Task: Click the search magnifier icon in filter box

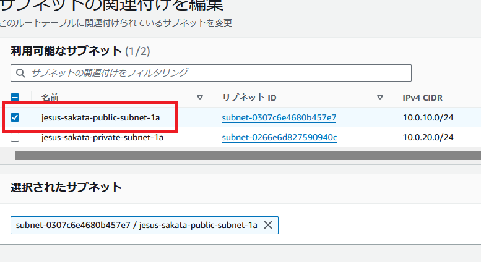Action: [x=20, y=73]
